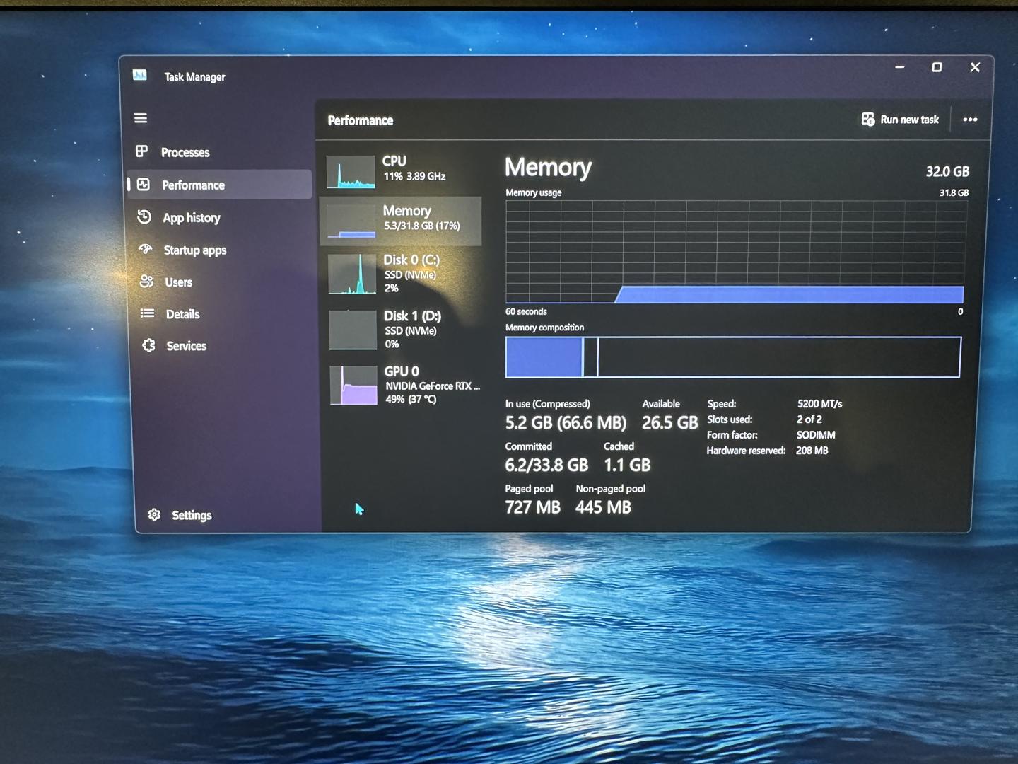Image resolution: width=1018 pixels, height=764 pixels.
Task: Open Startup apps gauge icon
Action: pyautogui.click(x=146, y=249)
